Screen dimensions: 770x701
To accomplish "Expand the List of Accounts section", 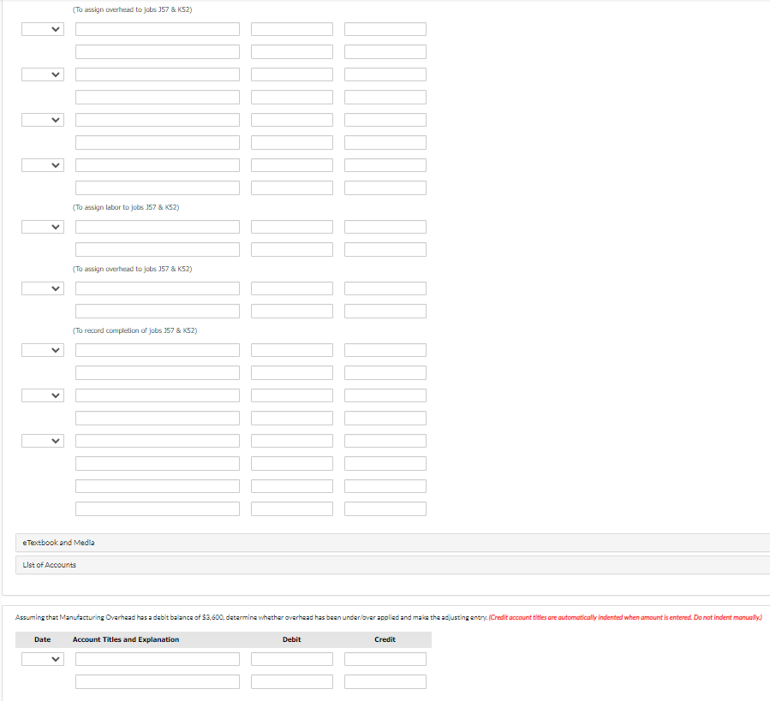I will pos(50,564).
